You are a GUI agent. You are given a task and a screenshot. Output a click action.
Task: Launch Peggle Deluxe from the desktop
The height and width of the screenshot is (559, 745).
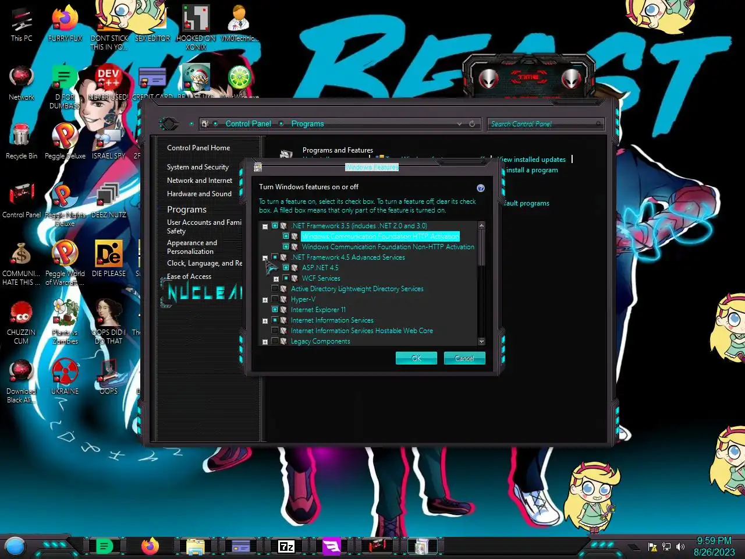(65, 141)
